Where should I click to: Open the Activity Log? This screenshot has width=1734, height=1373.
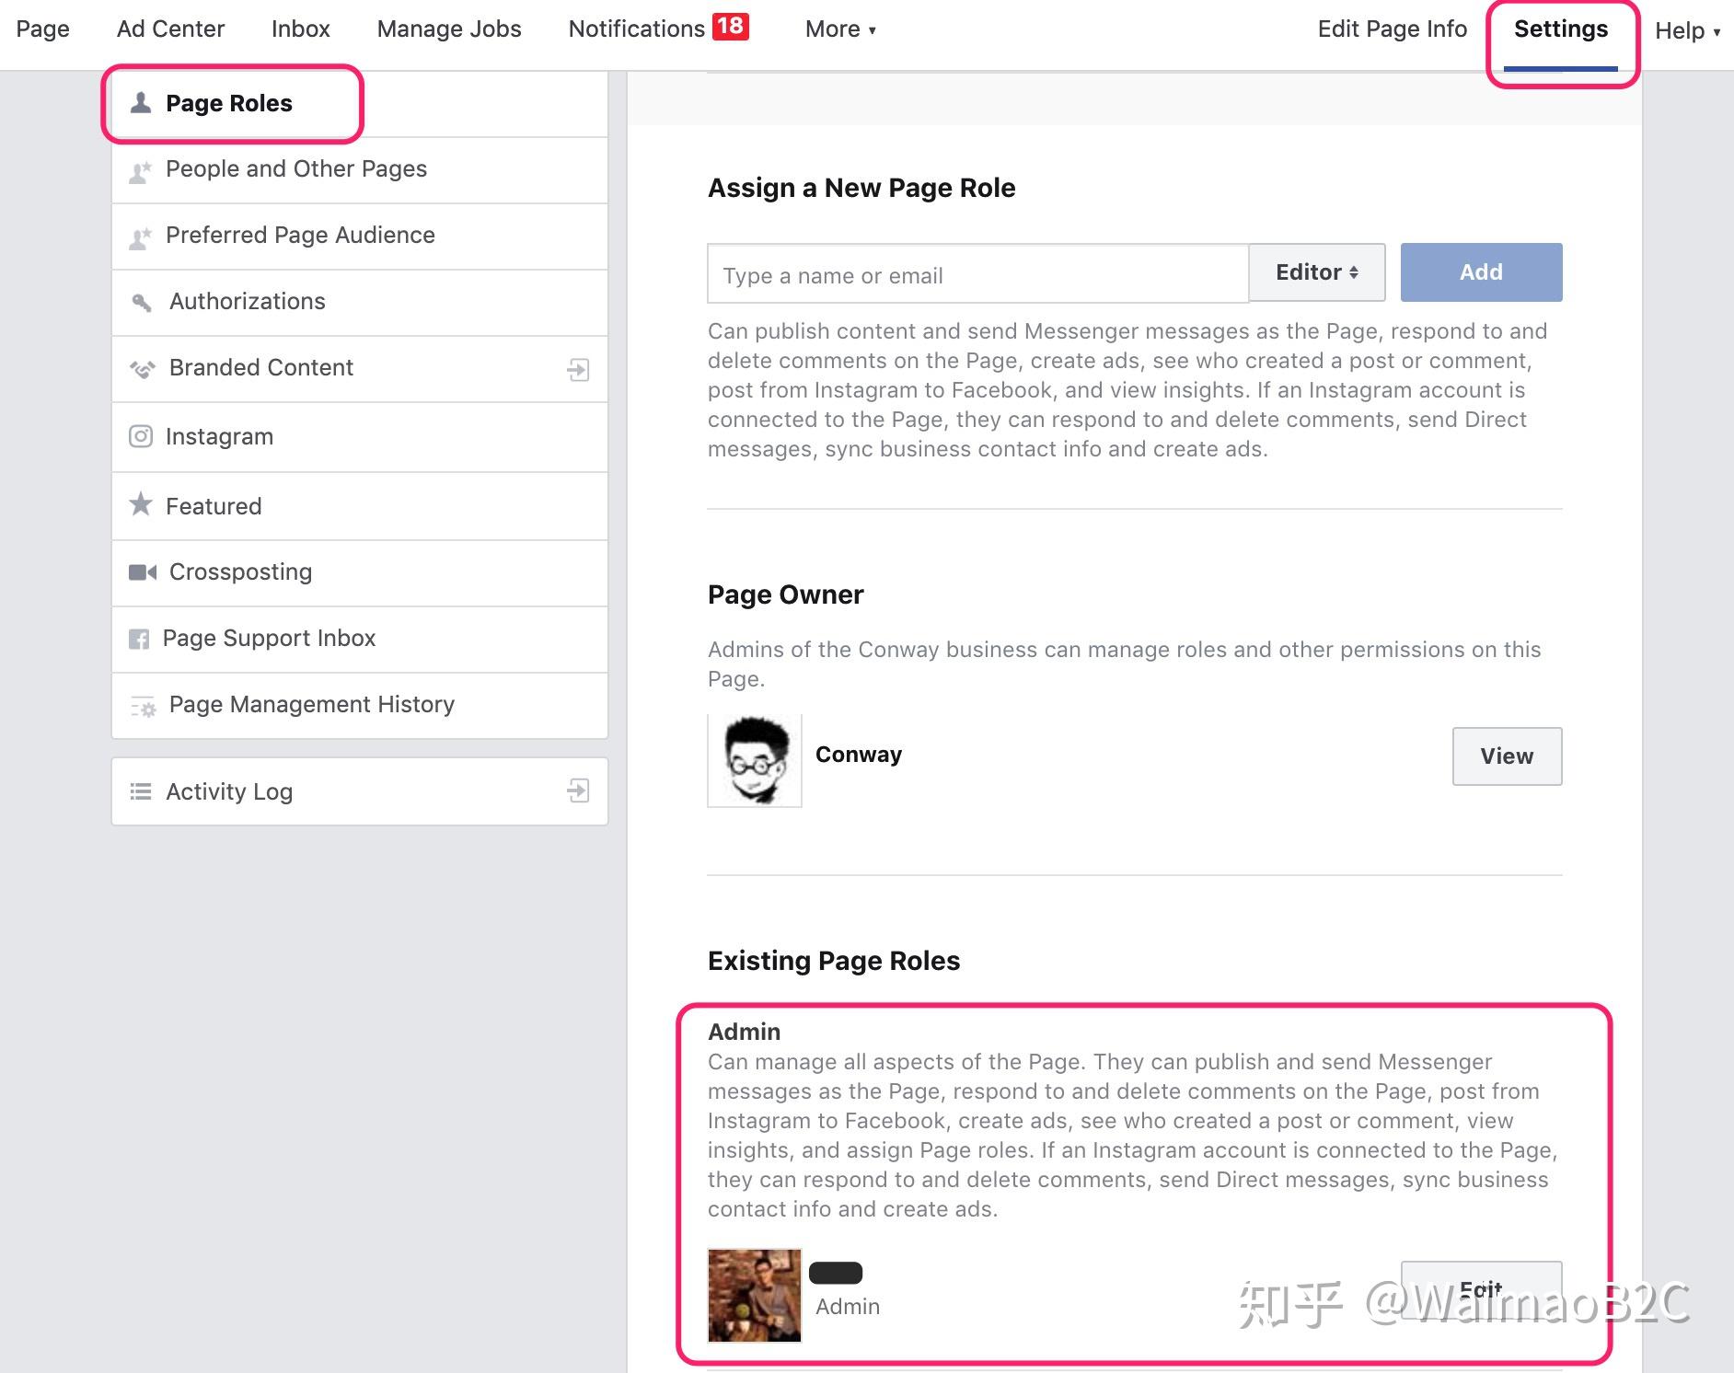click(x=360, y=791)
